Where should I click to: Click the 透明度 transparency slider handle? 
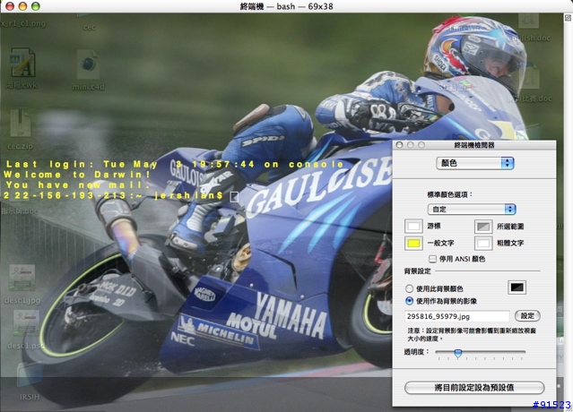pos(458,353)
